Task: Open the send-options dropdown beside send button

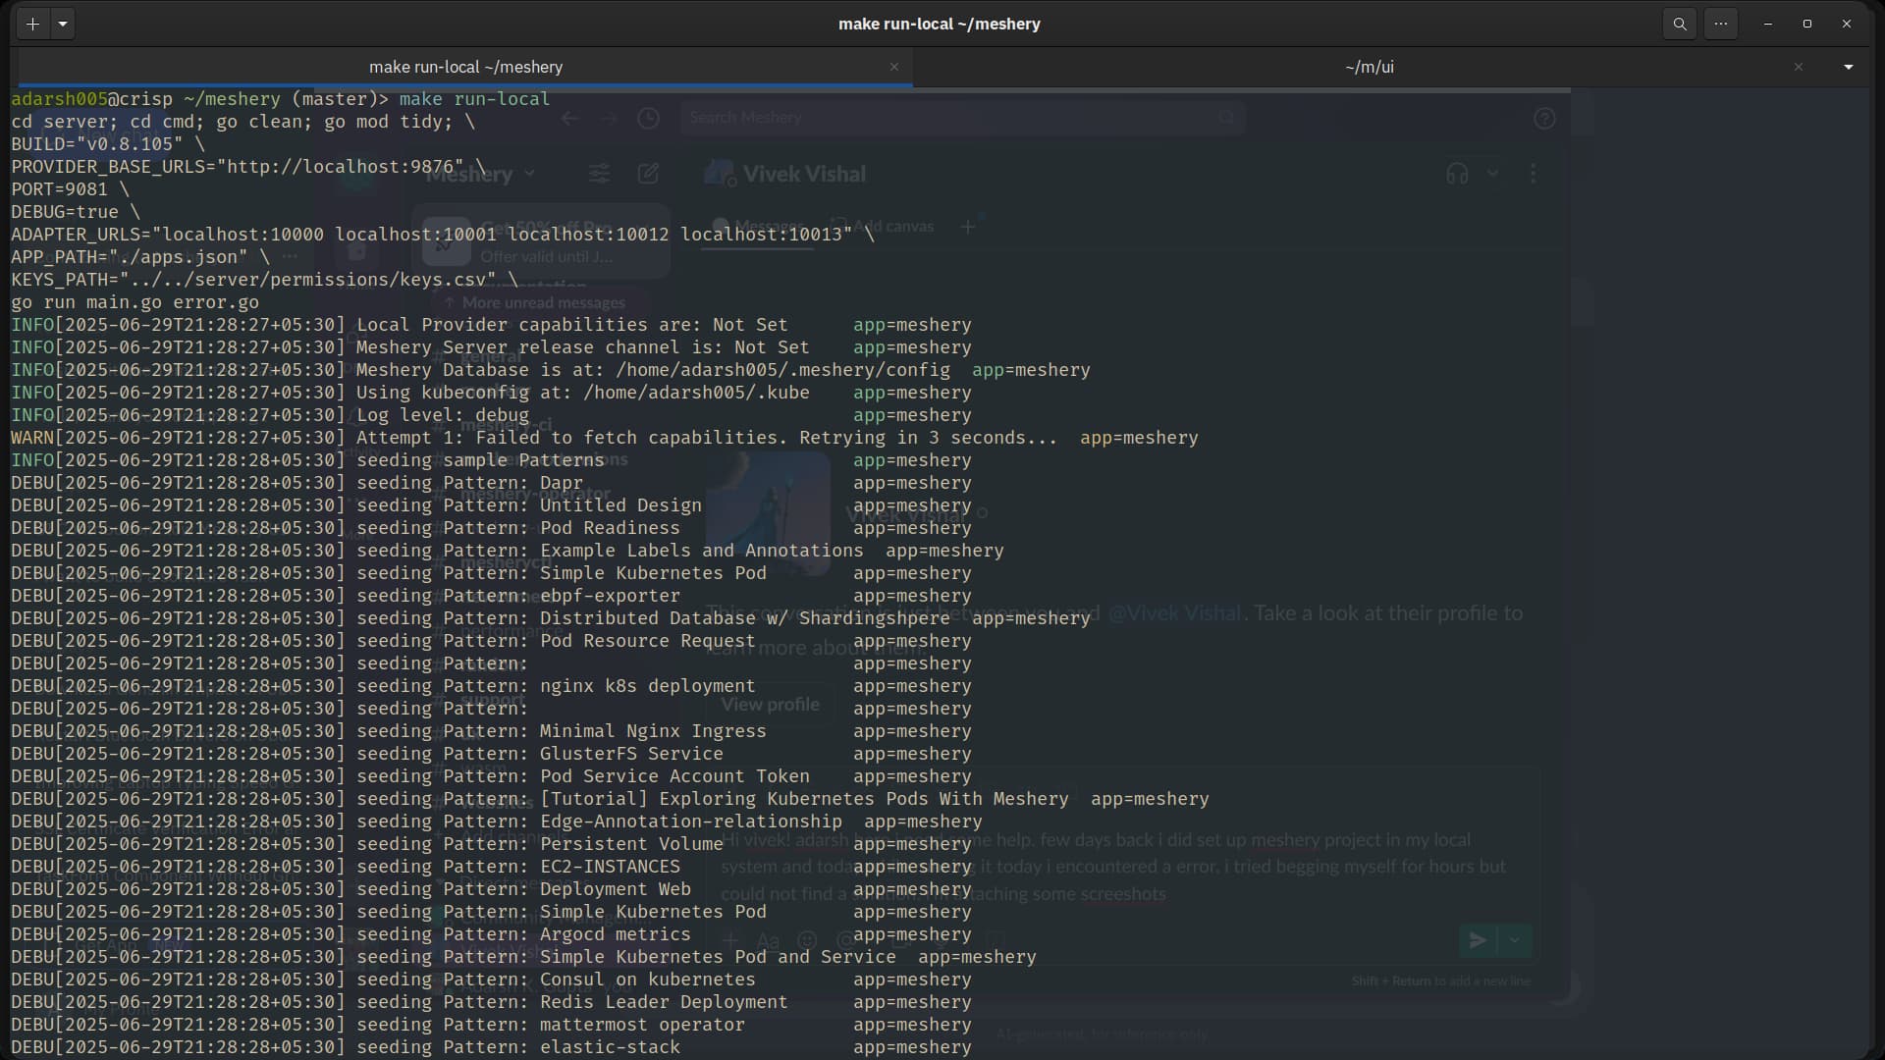Action: 1515,940
